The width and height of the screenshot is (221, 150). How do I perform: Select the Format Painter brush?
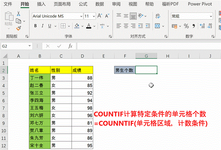click(18, 28)
